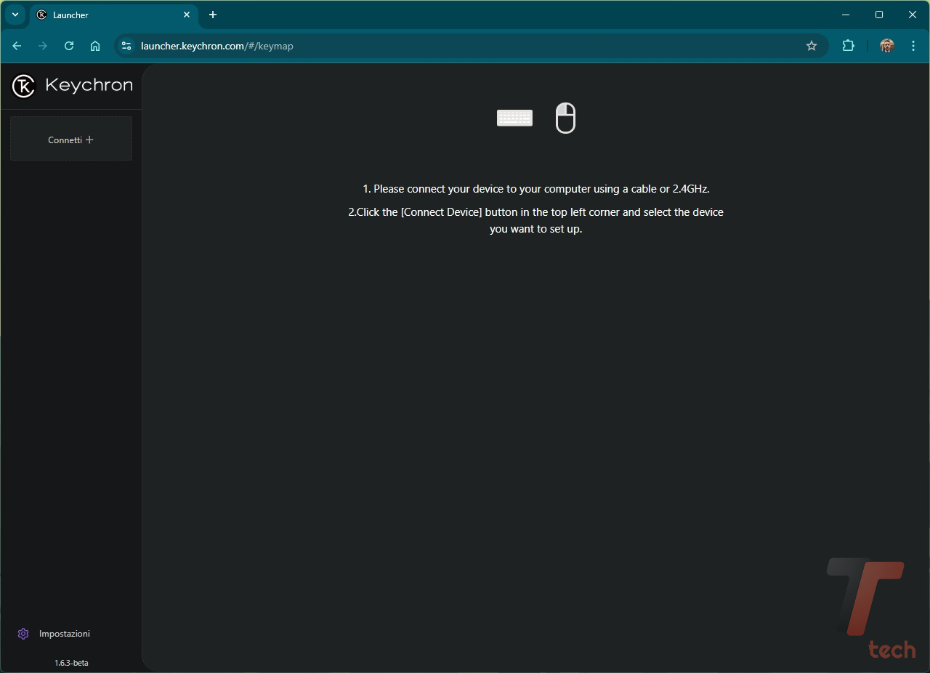Click the Keychron logo in the sidebar
Viewport: 930px width, 673px height.
click(x=72, y=86)
